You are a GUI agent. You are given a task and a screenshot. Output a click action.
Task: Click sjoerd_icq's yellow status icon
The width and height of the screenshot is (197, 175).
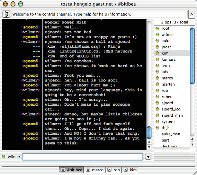pyautogui.click(x=157, y=109)
